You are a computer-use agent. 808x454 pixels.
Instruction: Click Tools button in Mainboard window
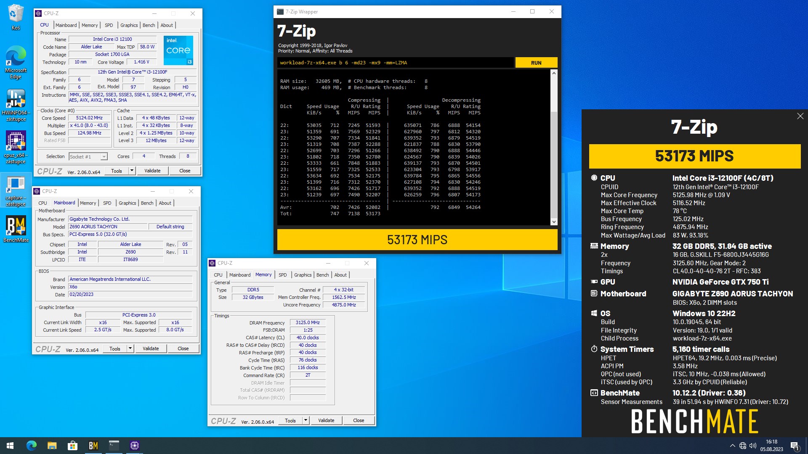pos(115,348)
